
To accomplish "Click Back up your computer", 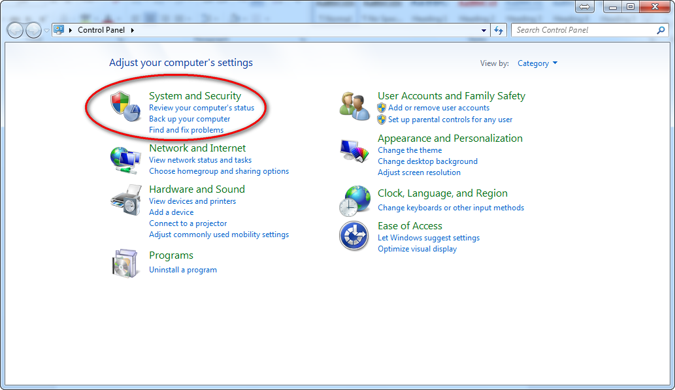I will (x=189, y=119).
